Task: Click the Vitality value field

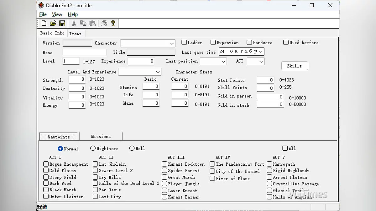Action: (77, 97)
